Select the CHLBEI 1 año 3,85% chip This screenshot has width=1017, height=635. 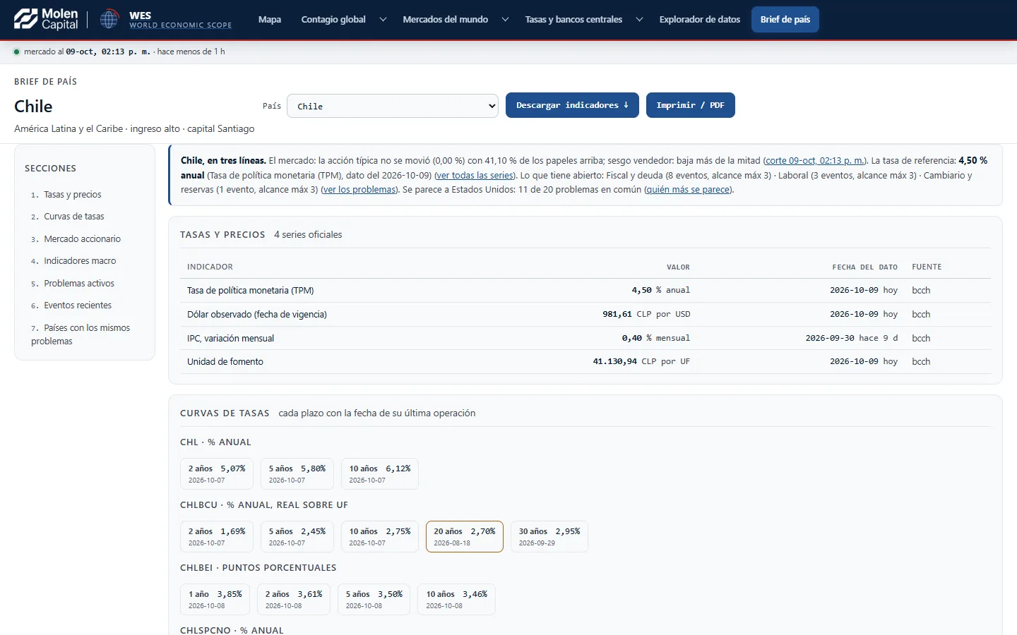(215, 599)
